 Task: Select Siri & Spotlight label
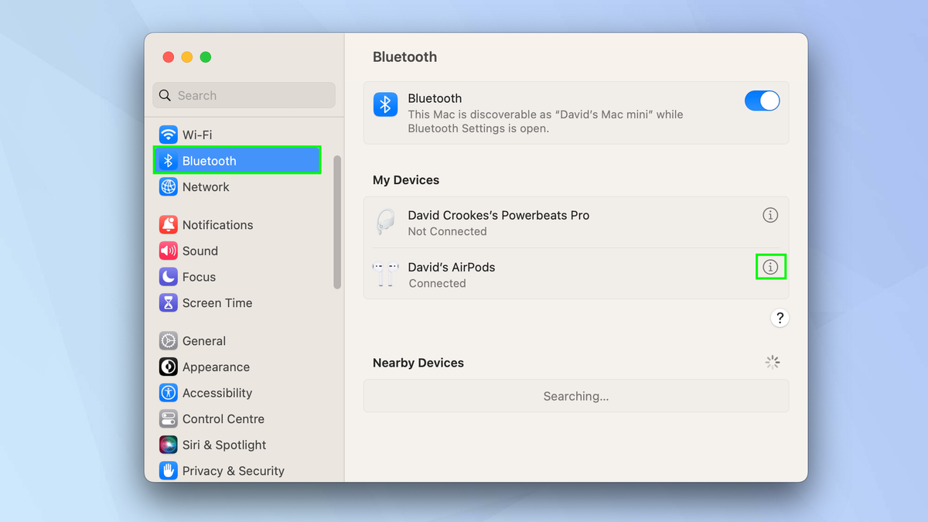coord(224,445)
